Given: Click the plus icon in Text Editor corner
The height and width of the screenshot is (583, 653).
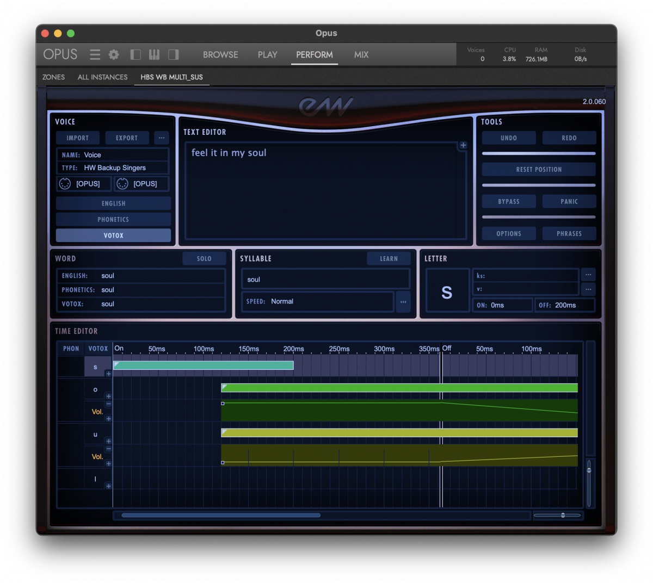Looking at the screenshot, I should (463, 145).
